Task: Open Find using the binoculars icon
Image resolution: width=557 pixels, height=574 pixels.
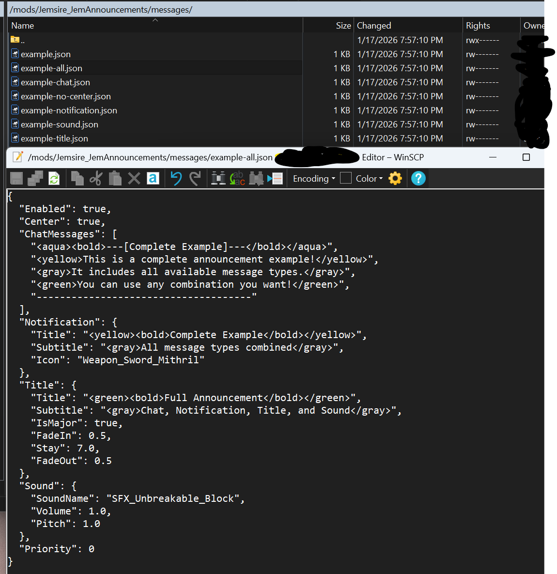Action: point(219,178)
